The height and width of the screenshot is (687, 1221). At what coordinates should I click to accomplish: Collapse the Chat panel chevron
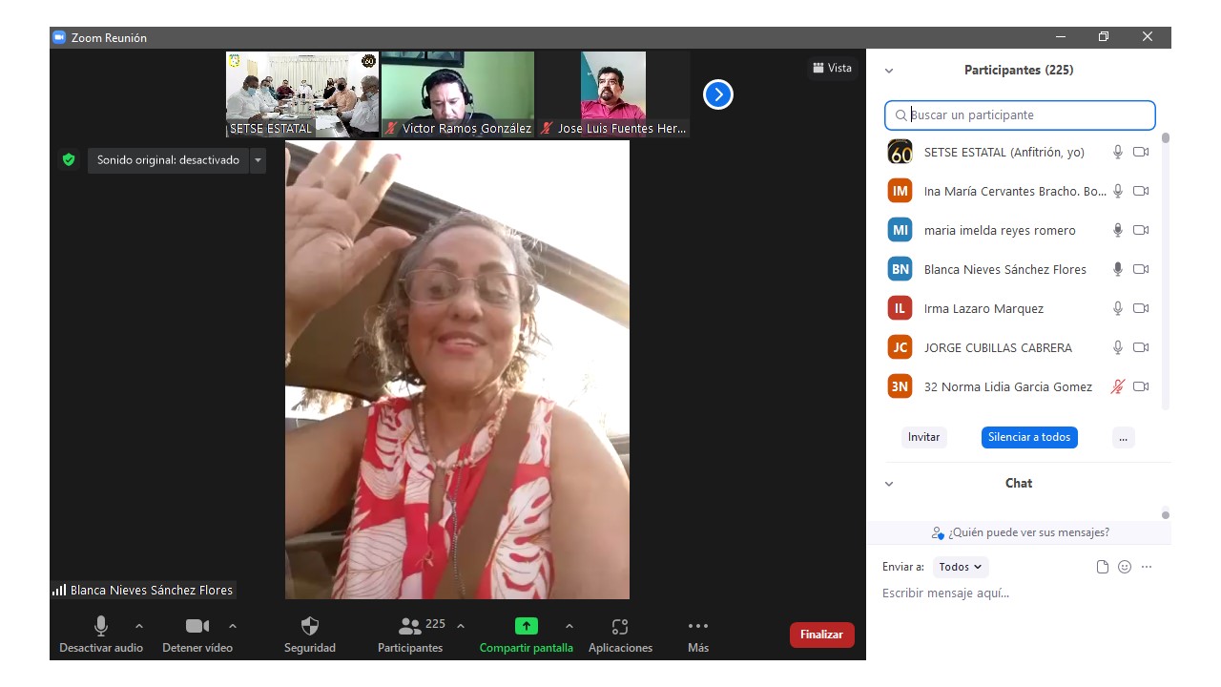tap(889, 484)
